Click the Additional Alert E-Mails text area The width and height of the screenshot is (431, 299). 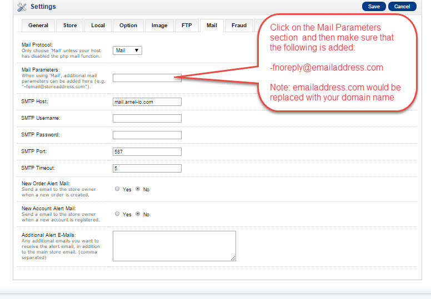pyautogui.click(x=174, y=246)
